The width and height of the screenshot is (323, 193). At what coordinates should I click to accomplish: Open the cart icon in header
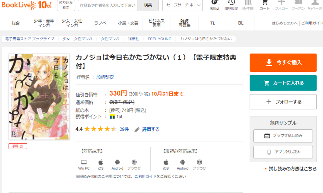264,3
